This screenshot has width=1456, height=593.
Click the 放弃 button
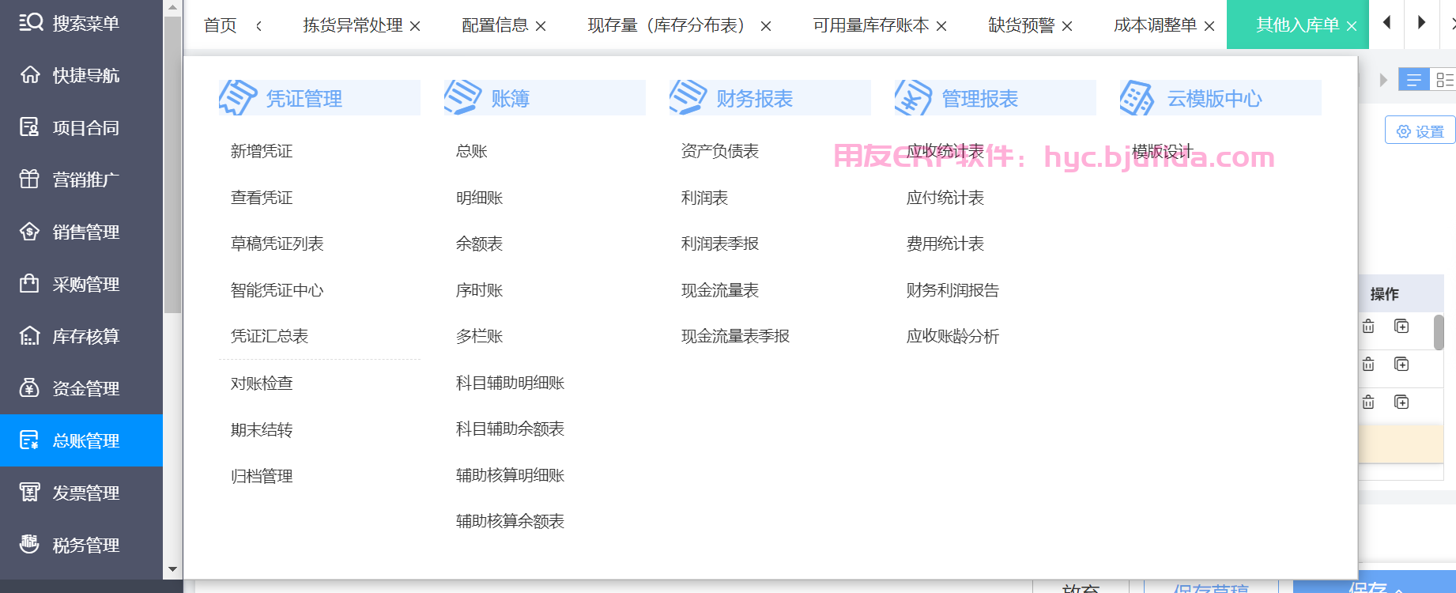(1081, 587)
